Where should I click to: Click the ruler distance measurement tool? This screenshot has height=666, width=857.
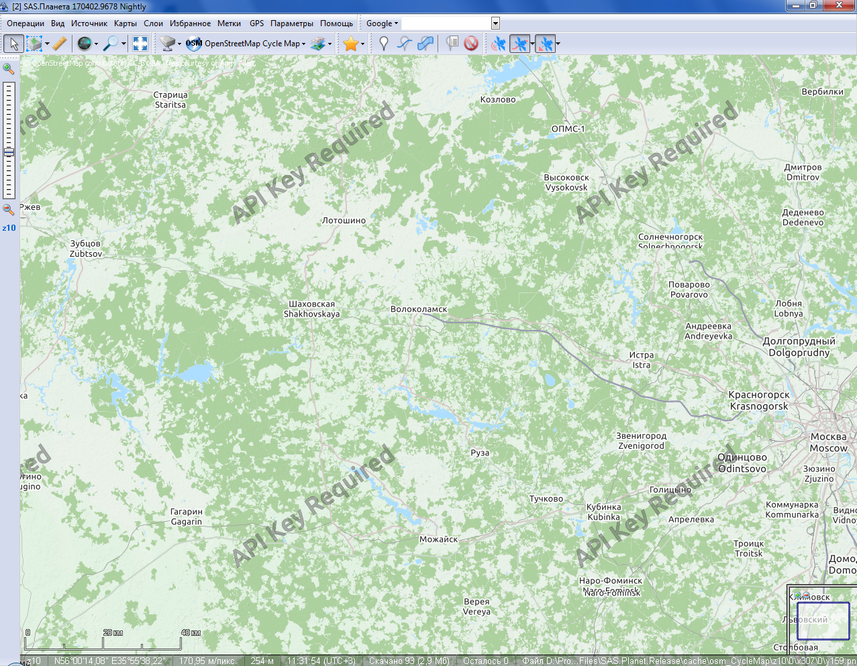60,44
